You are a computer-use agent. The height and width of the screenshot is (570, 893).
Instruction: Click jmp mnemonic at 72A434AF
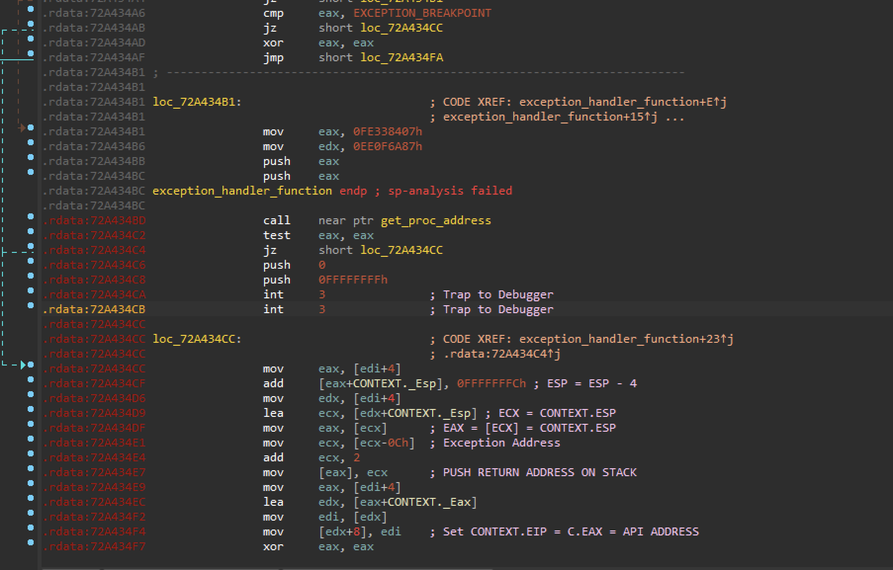pos(273,58)
